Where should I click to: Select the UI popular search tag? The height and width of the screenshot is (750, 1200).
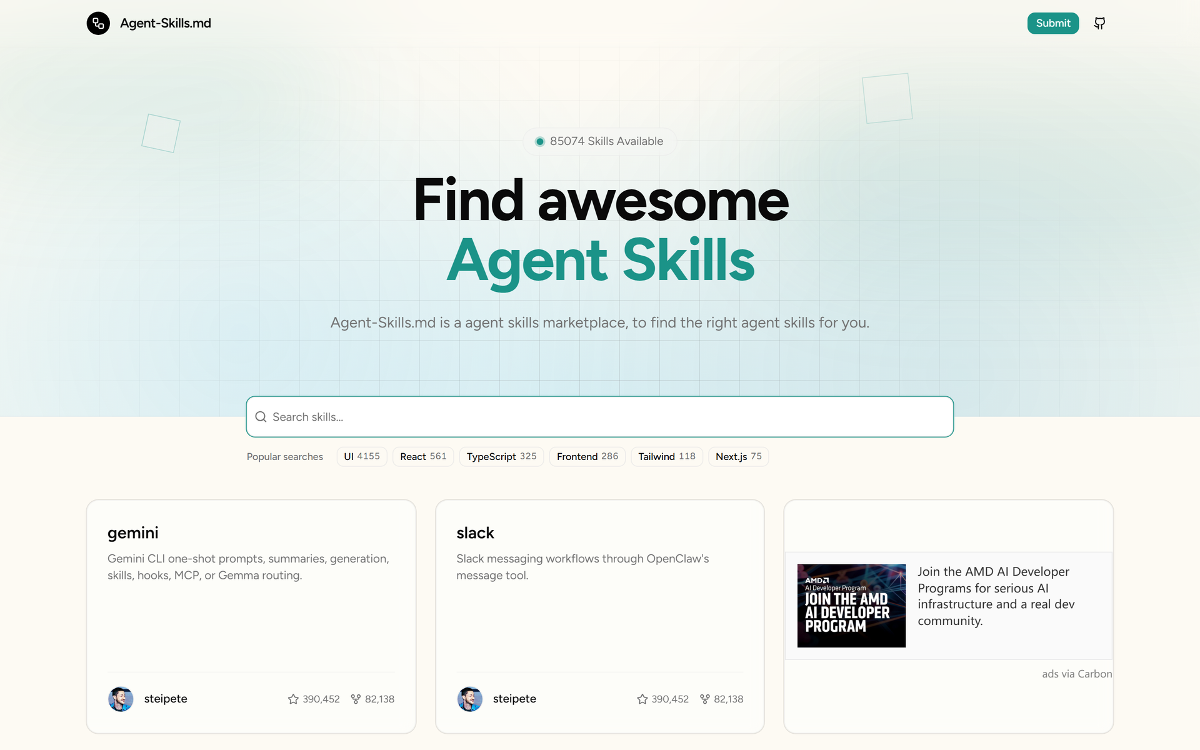pyautogui.click(x=362, y=456)
